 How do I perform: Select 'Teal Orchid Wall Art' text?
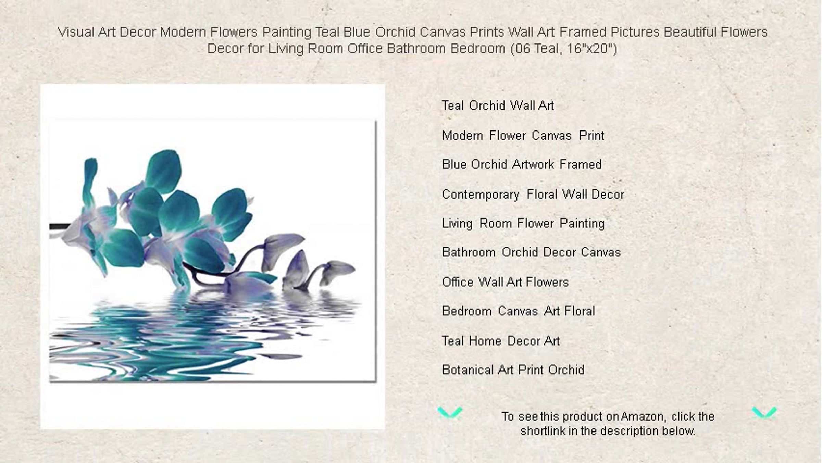(498, 105)
